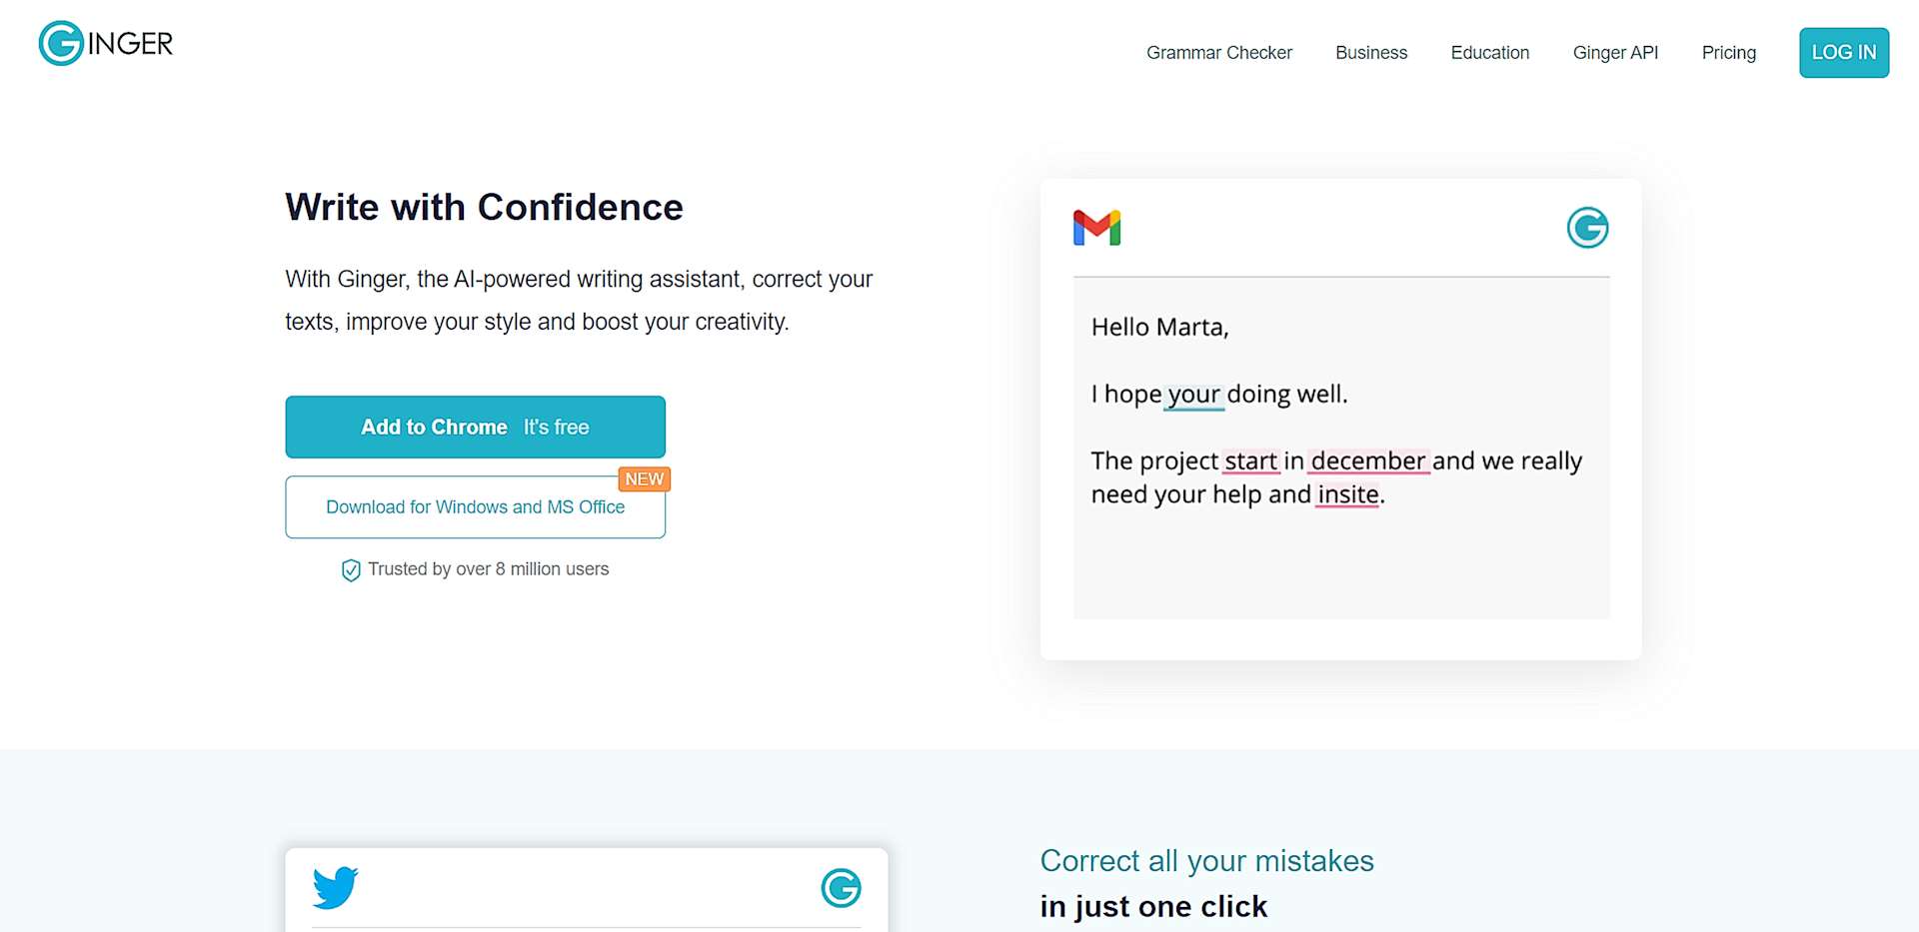
Task: Click the underlined word 'start'
Action: tap(1250, 462)
